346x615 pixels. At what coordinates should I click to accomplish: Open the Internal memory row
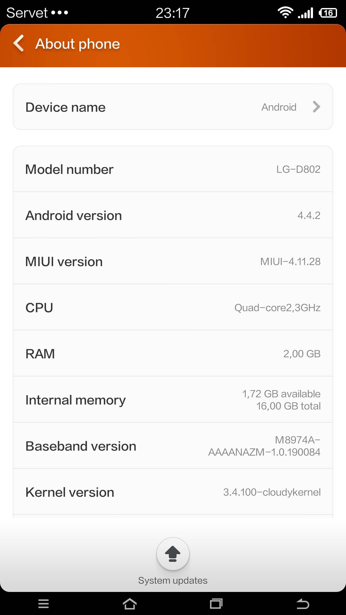pos(173,399)
